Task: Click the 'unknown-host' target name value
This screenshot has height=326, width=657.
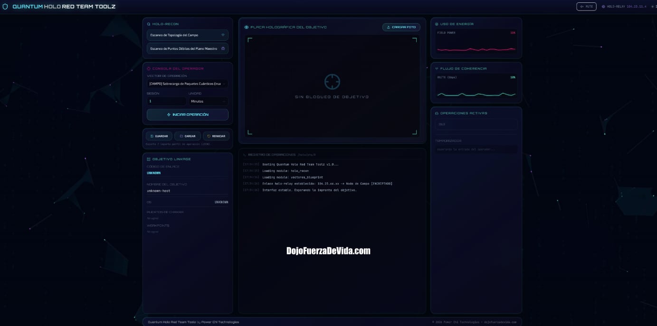Action: coord(159,191)
